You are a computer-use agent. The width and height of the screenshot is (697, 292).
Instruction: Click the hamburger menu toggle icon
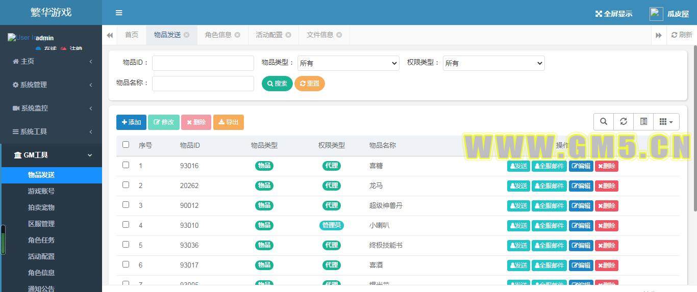coord(119,13)
